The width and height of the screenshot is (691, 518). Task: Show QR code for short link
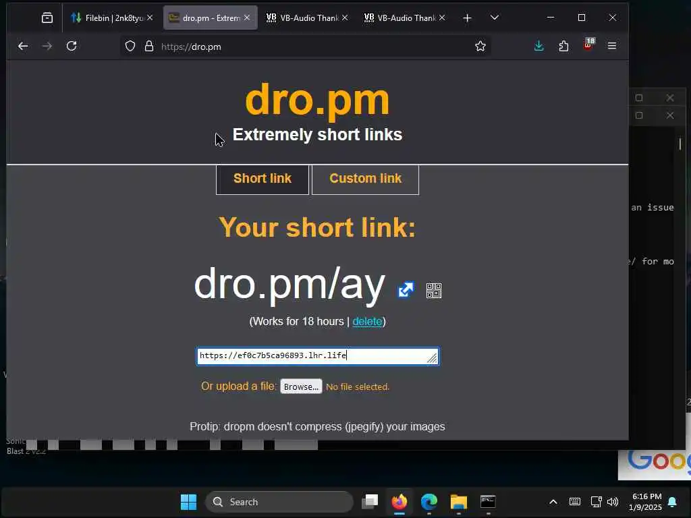(434, 291)
